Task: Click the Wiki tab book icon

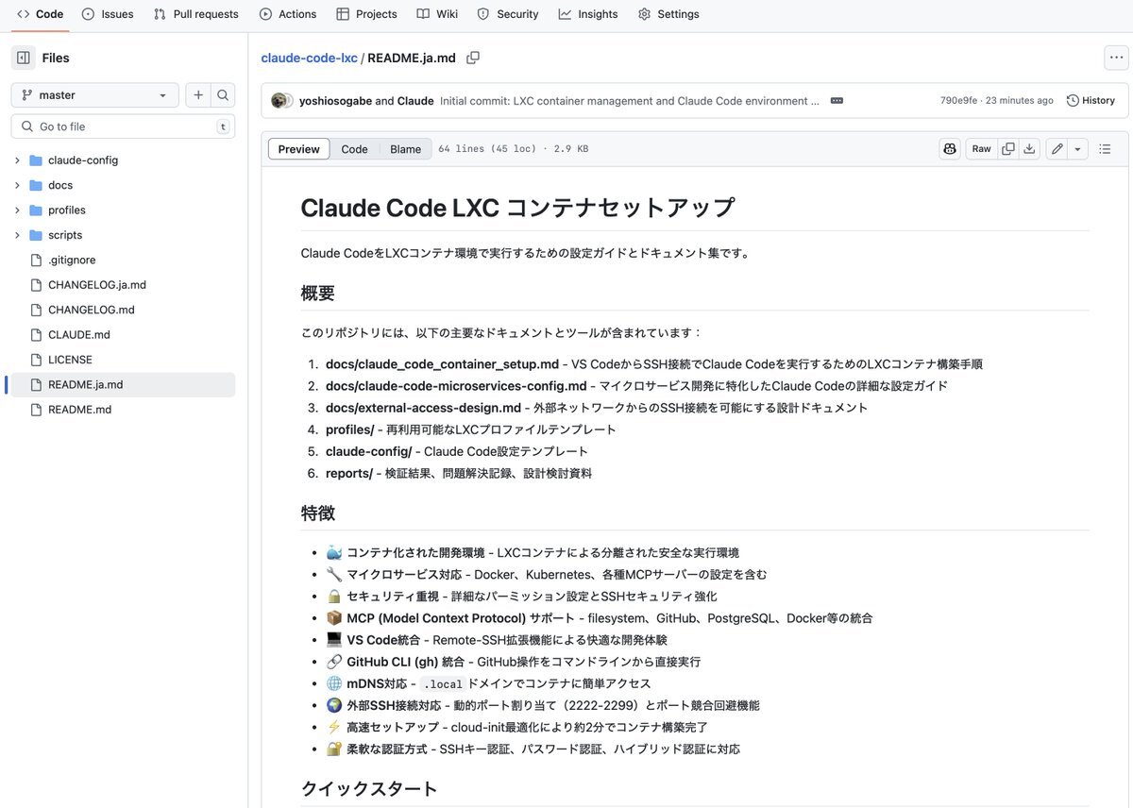Action: pyautogui.click(x=423, y=14)
